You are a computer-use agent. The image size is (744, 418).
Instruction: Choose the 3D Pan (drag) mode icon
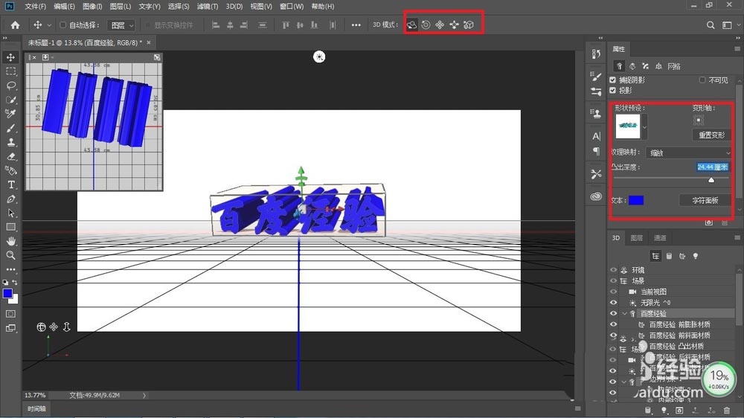coord(440,25)
